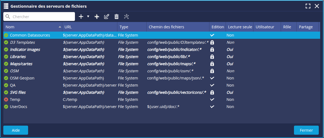This screenshot has height=138, width=324.
Task: Click the edit pencil icon in toolbar
Action: (106, 16)
